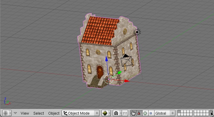Click the blue Z axis manipulator arrow

pyautogui.click(x=107, y=59)
